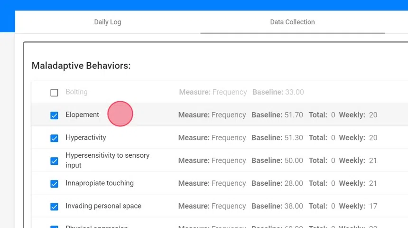
Task: Open the Data Collection tab
Action: 292,22
